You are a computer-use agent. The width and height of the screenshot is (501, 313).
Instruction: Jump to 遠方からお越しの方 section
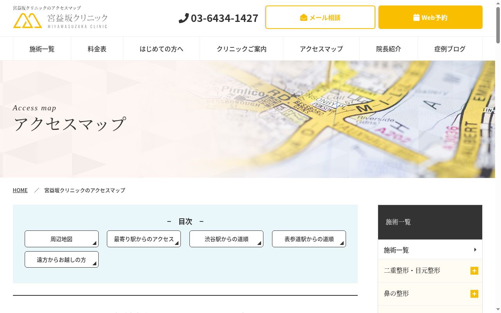click(x=61, y=259)
